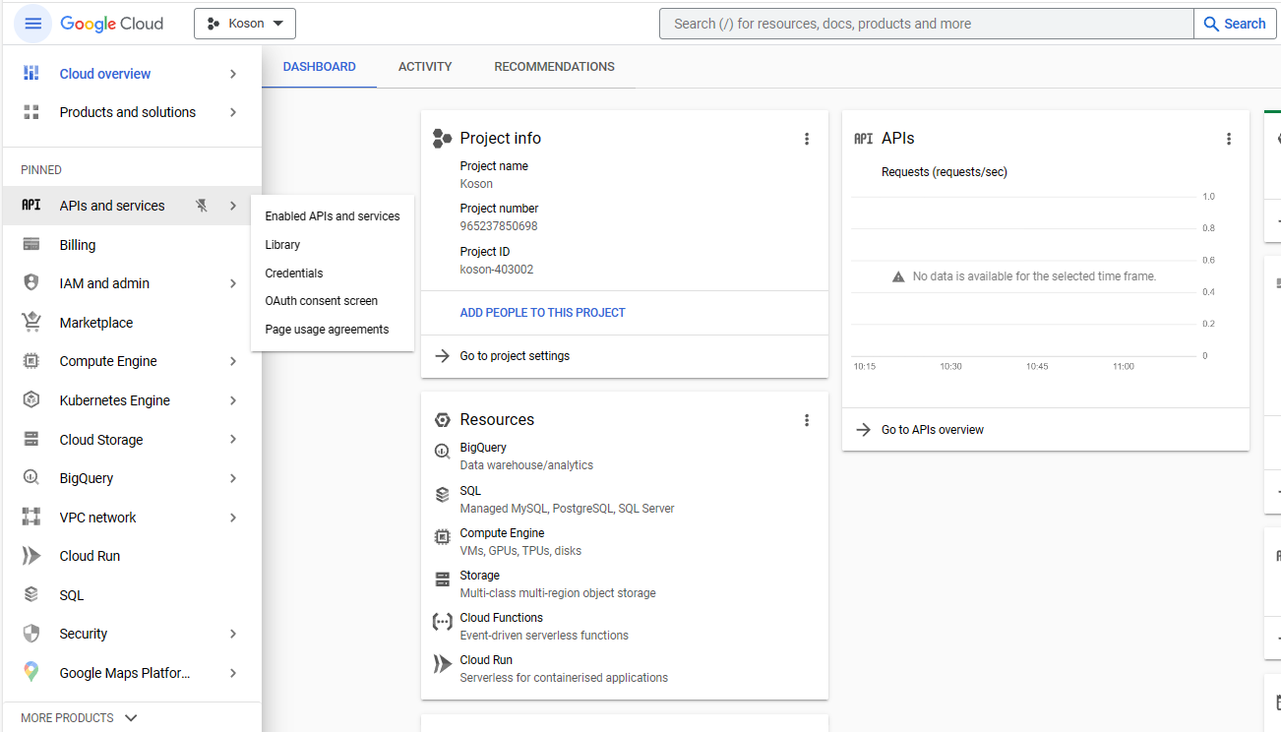This screenshot has height=732, width=1281.
Task: Click the SQL icon in Resources card
Action: pyautogui.click(x=443, y=495)
